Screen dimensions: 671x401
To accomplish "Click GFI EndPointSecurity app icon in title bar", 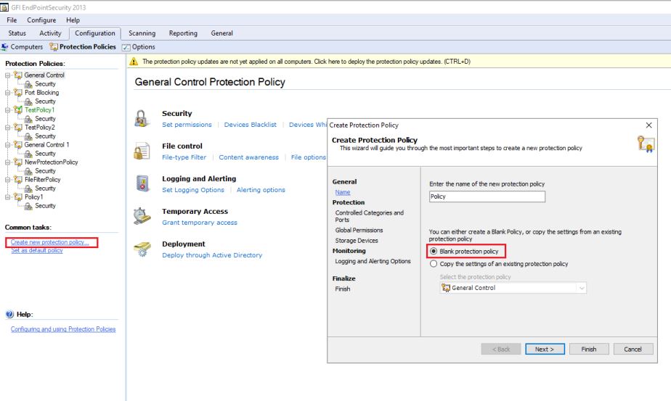I will tap(4, 7).
